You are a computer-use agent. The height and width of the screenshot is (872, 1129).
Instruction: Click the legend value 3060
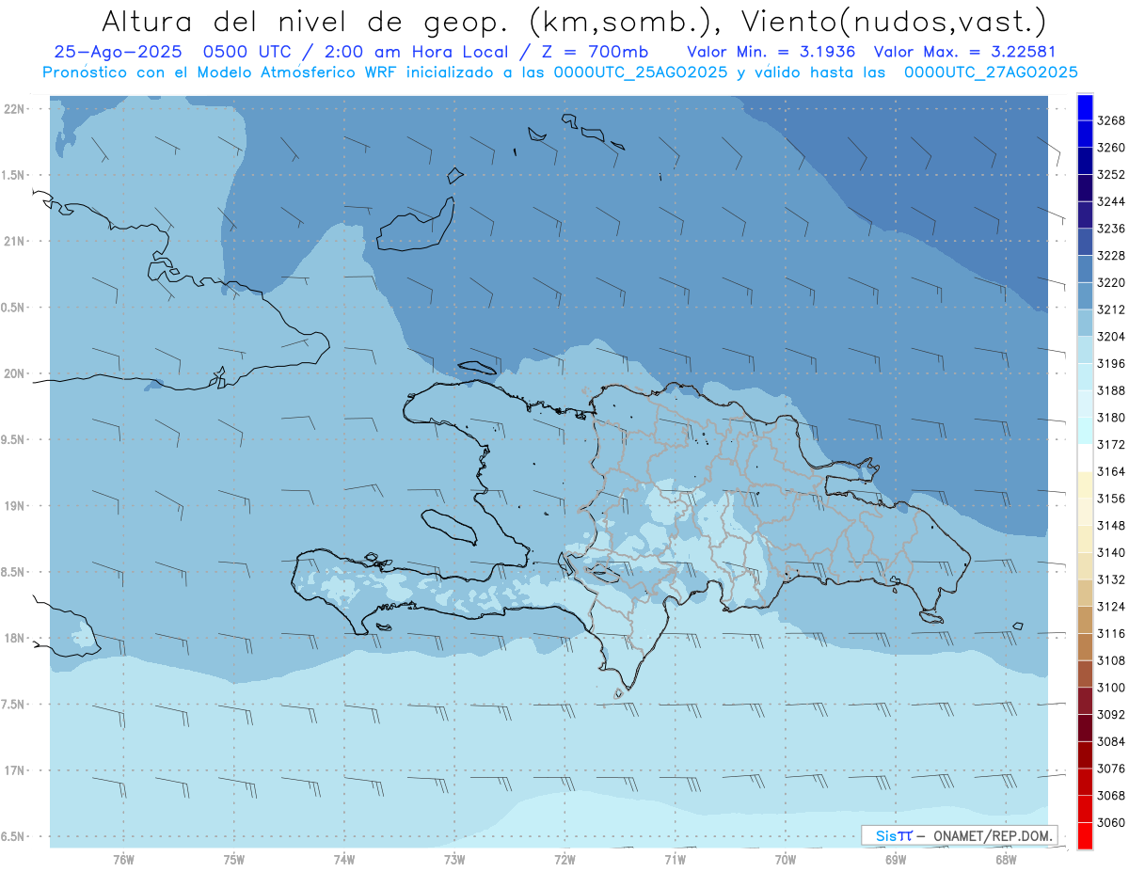click(x=1111, y=822)
